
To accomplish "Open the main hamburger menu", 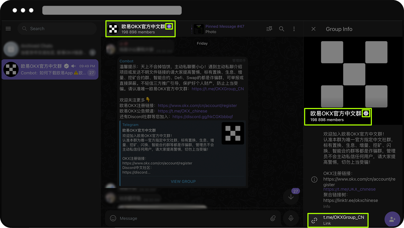I will (8, 29).
